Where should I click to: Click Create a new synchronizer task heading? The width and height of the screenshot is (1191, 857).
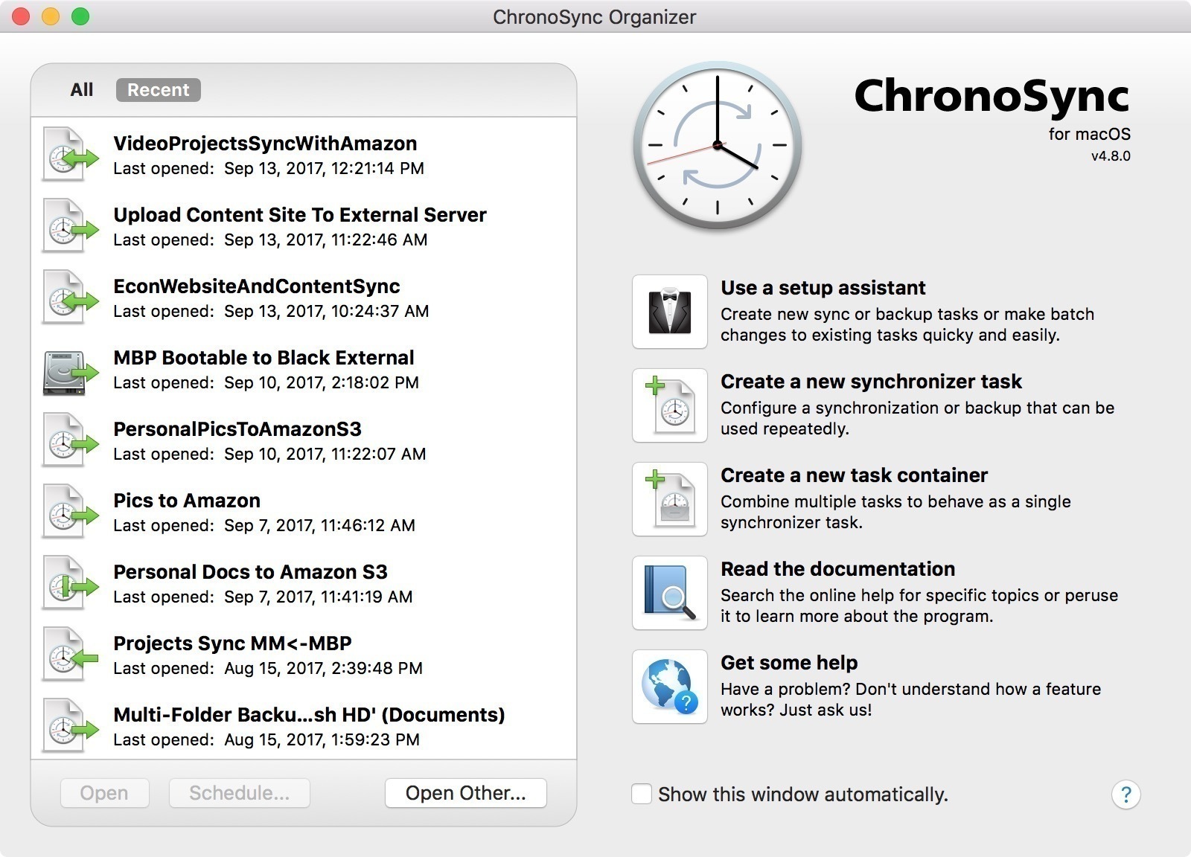(x=871, y=382)
